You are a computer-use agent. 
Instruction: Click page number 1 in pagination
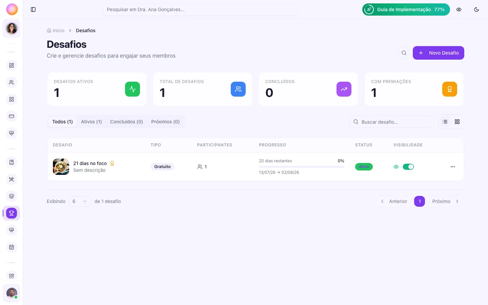[x=420, y=201]
